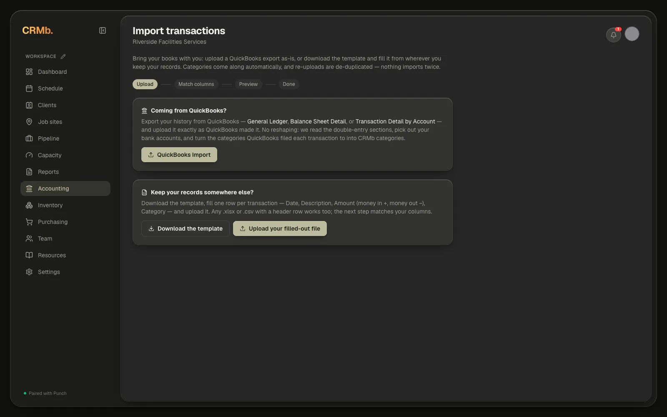This screenshot has height=417, width=667.
Task: Click Riverside Facilities Services subtitle
Action: click(169, 42)
